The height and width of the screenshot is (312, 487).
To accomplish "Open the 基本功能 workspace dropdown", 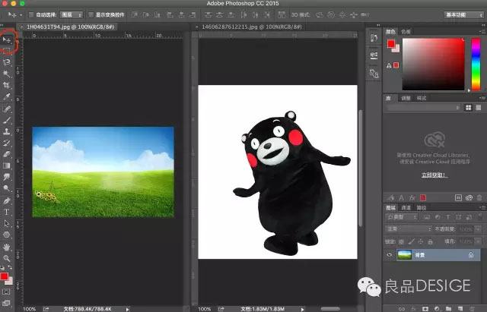I will [463, 14].
